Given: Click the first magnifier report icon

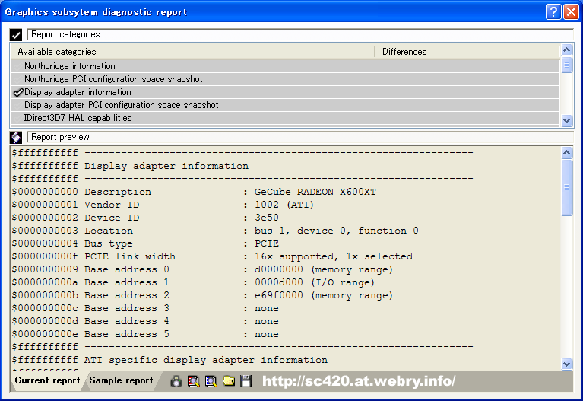Looking at the screenshot, I should pyautogui.click(x=194, y=381).
